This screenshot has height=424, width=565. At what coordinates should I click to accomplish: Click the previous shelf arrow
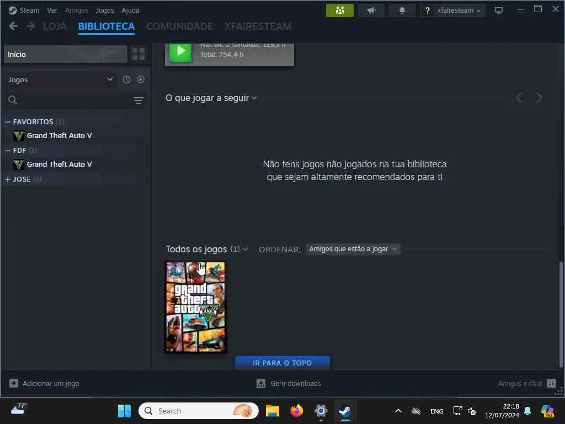[x=519, y=98]
